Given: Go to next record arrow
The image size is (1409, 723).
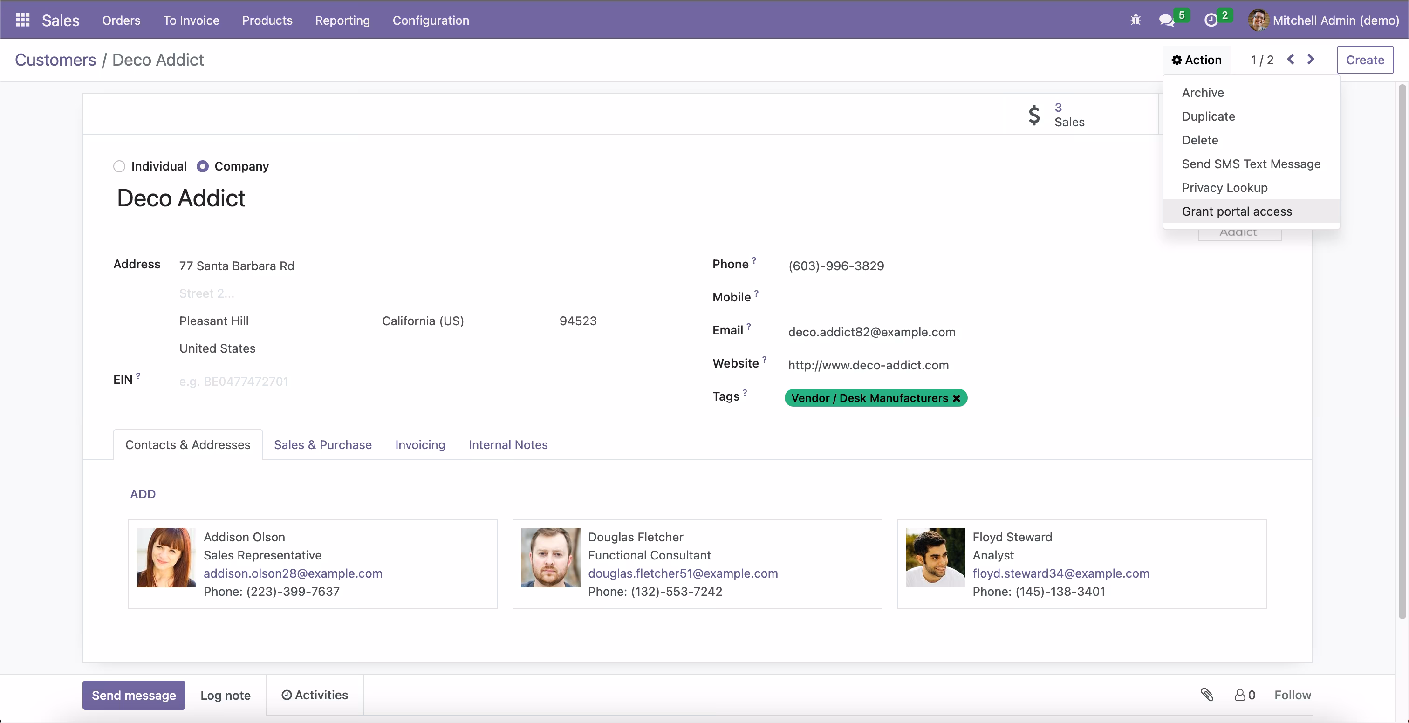Looking at the screenshot, I should coord(1311,59).
